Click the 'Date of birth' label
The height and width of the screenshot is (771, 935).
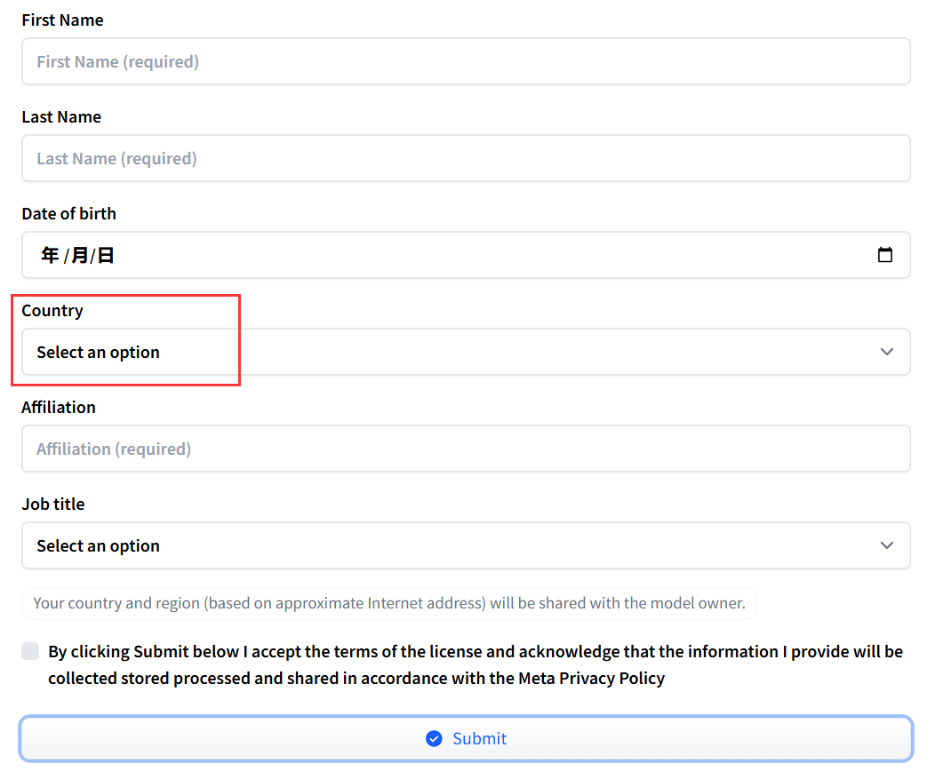pyautogui.click(x=69, y=214)
